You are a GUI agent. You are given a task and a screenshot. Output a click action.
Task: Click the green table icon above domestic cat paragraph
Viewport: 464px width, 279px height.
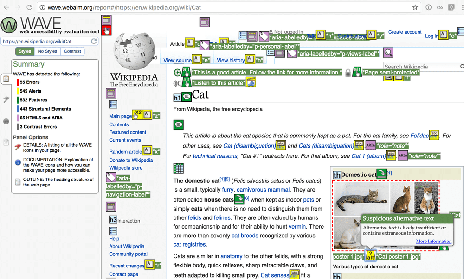pyautogui.click(x=179, y=168)
